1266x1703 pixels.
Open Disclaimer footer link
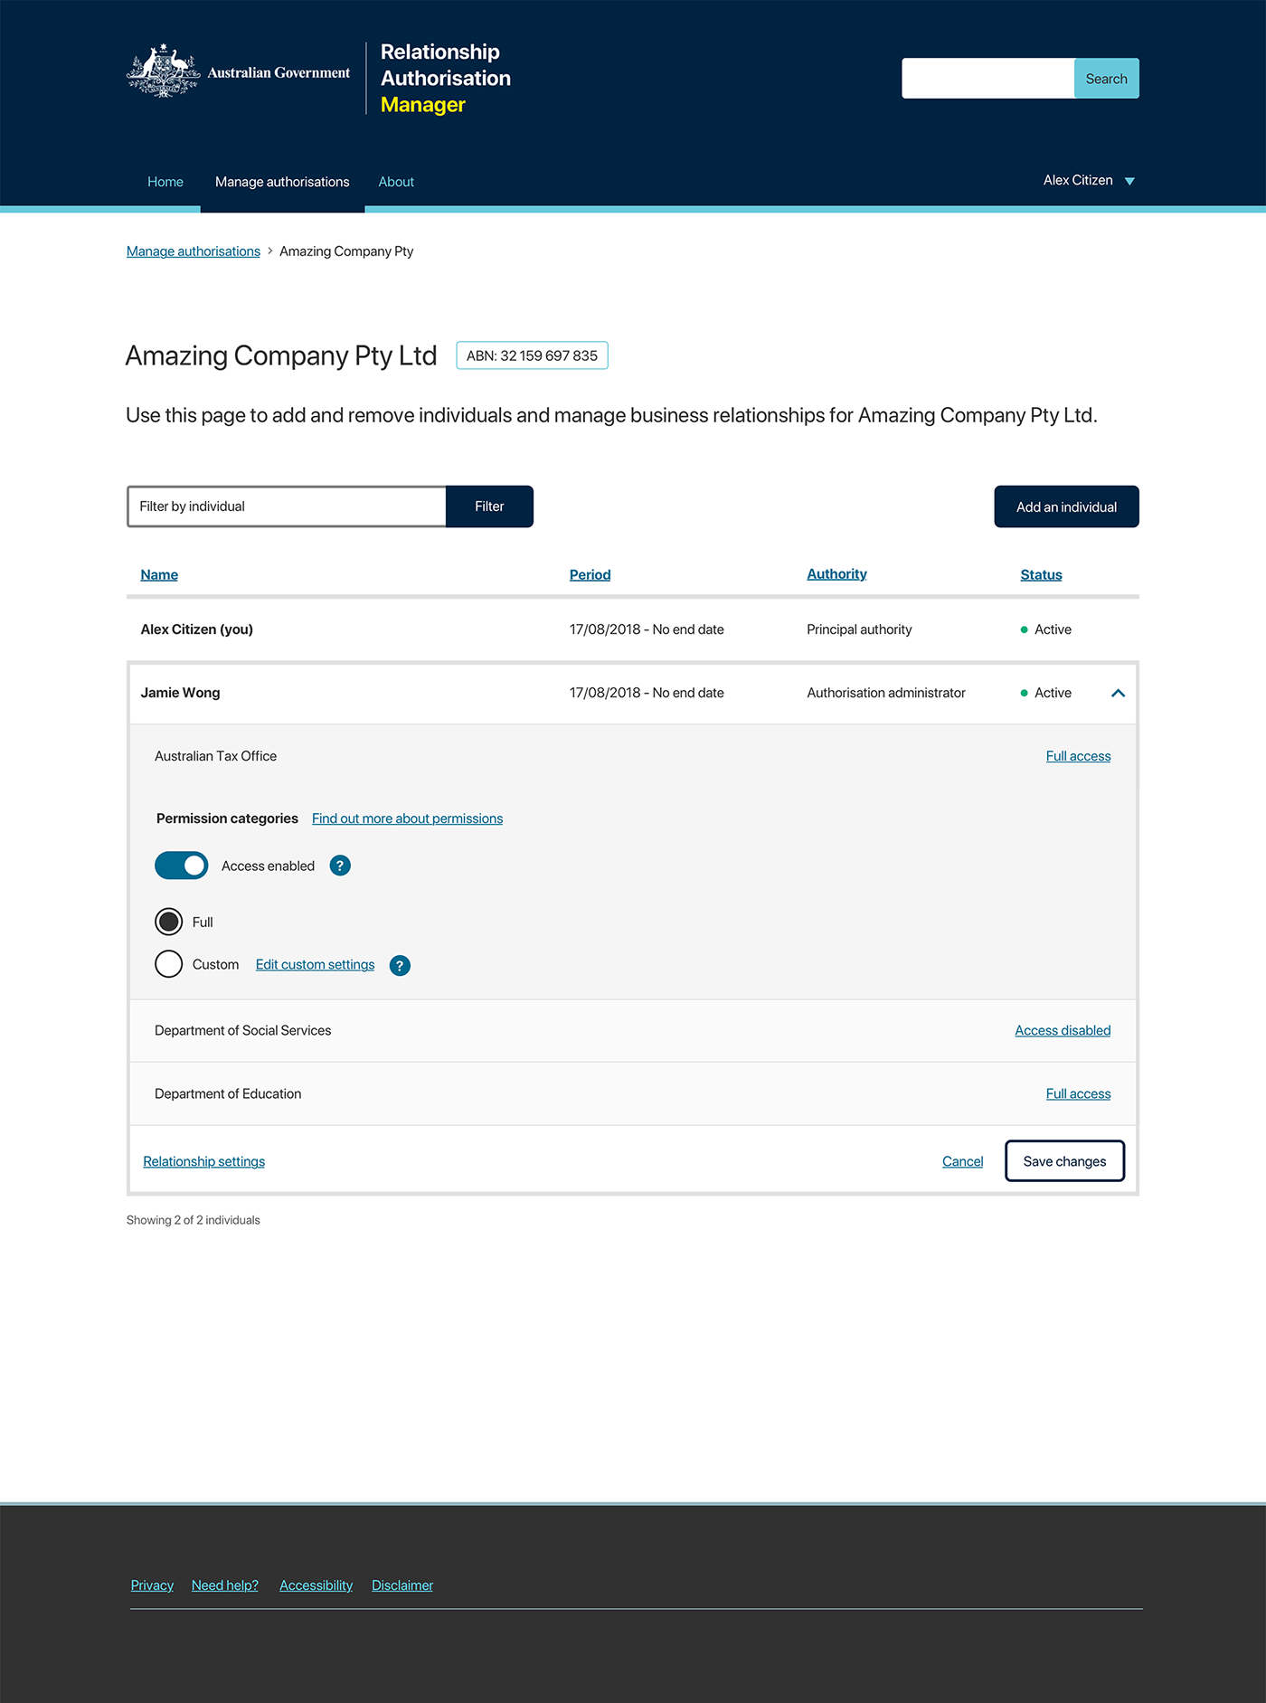(402, 1585)
